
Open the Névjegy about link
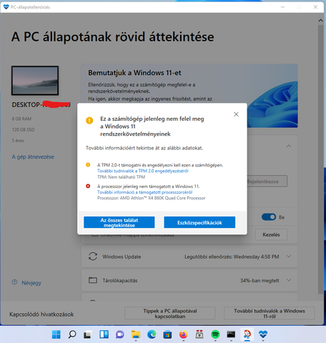pos(31,283)
